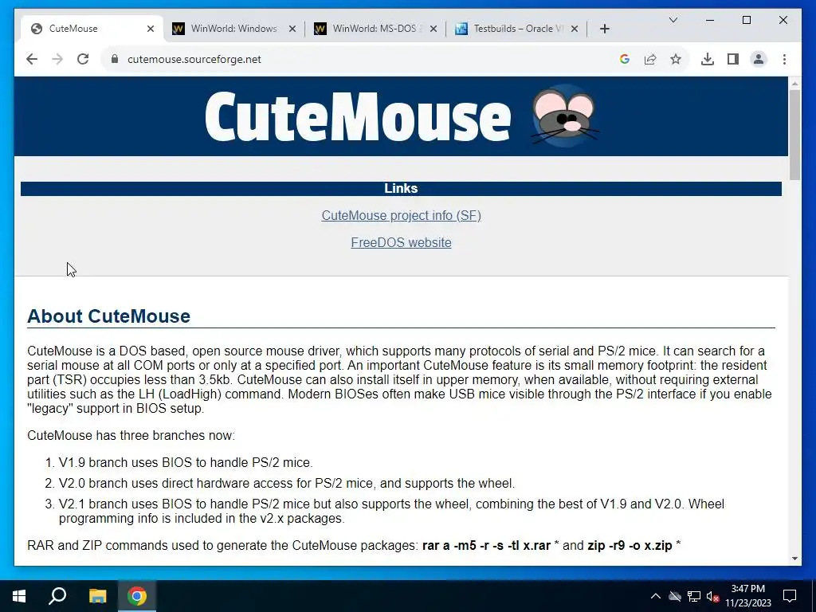Click Chrome icon in the taskbar
Viewport: 816px width, 612px height.
pyautogui.click(x=137, y=596)
